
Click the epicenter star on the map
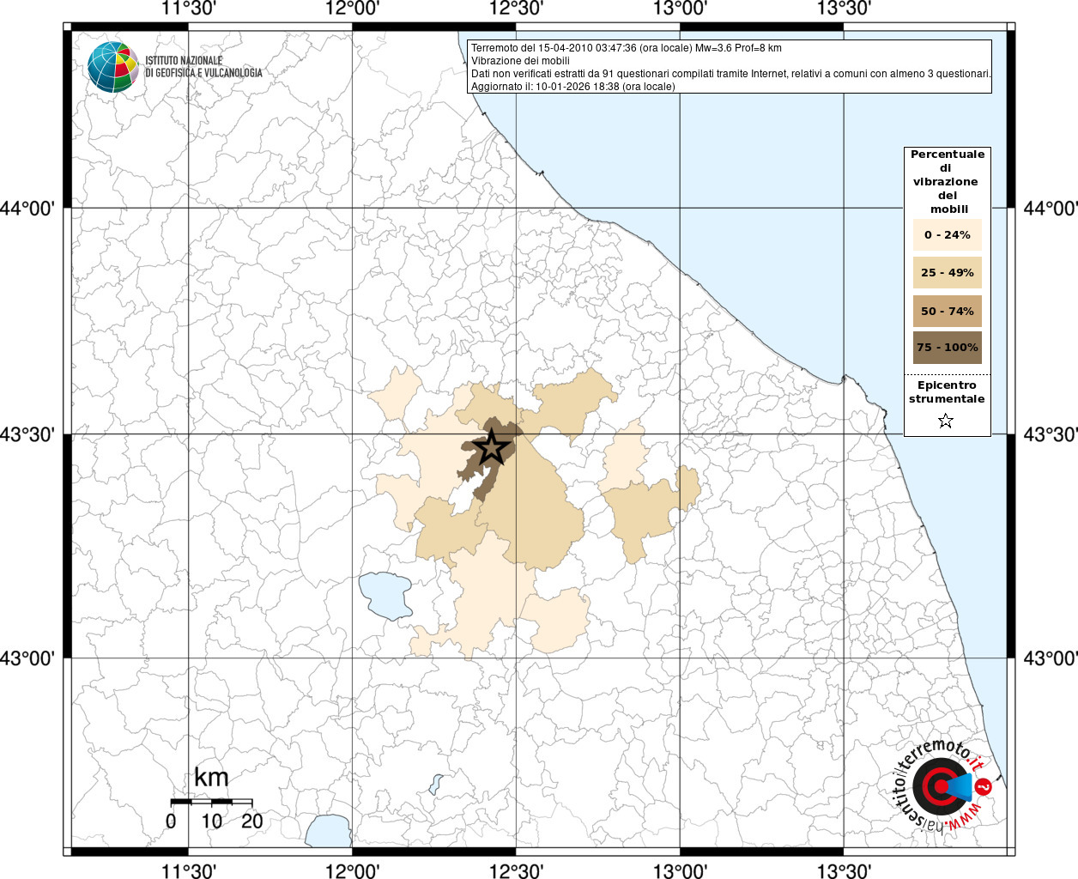491,447
